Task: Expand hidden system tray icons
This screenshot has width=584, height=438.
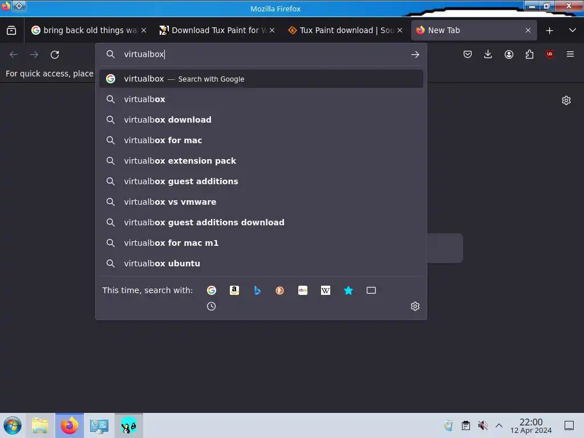Action: pyautogui.click(x=499, y=425)
